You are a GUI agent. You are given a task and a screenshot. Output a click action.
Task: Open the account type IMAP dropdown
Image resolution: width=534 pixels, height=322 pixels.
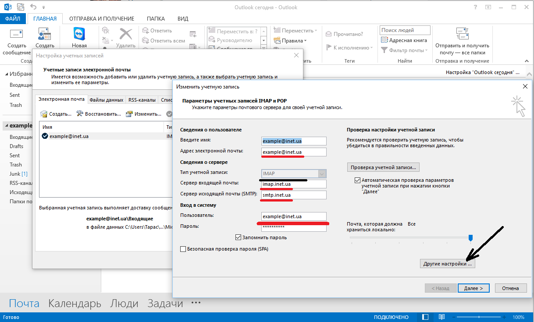tap(322, 173)
